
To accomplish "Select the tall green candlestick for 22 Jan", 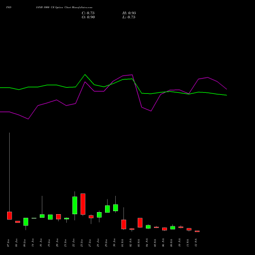I will [x=75, y=205].
